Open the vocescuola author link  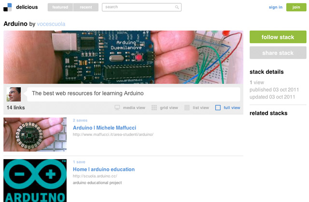[51, 24]
